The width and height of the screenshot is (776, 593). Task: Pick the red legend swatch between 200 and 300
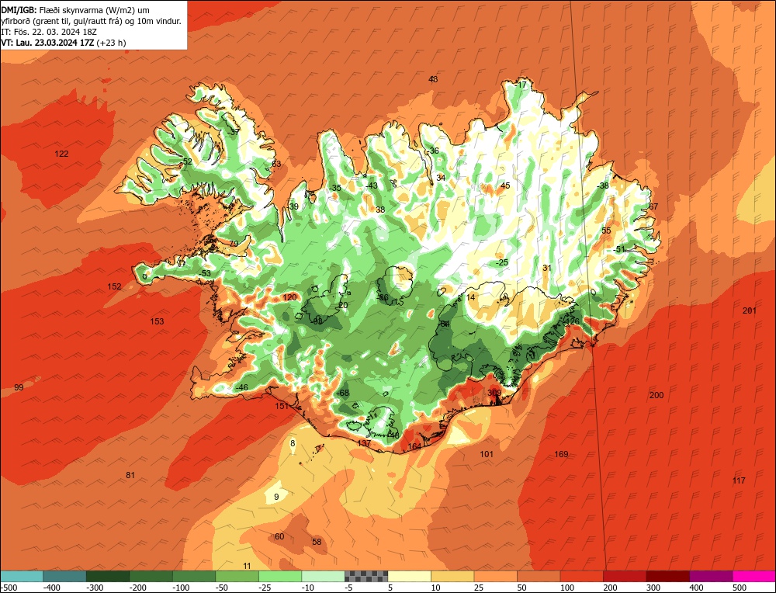[625, 576]
